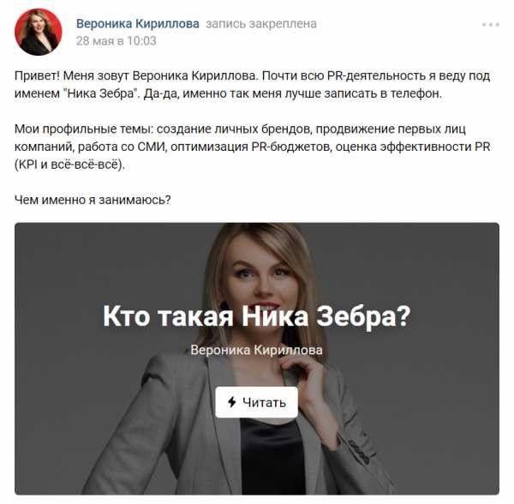Click the greeting paragraph starting with Привет!
This screenshot has width=514, height=504.
[x=252, y=85]
